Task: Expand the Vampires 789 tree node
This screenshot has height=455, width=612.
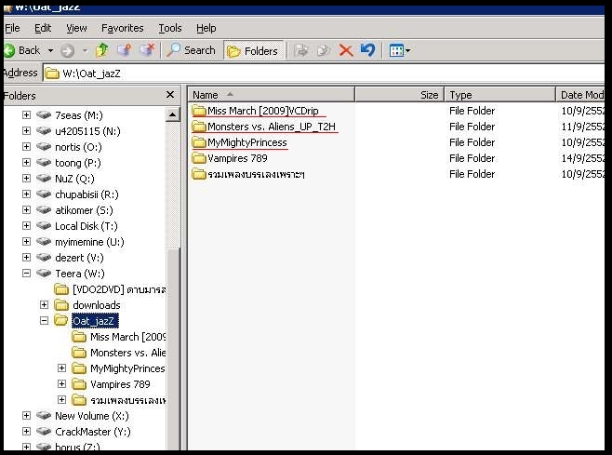Action: (x=61, y=384)
